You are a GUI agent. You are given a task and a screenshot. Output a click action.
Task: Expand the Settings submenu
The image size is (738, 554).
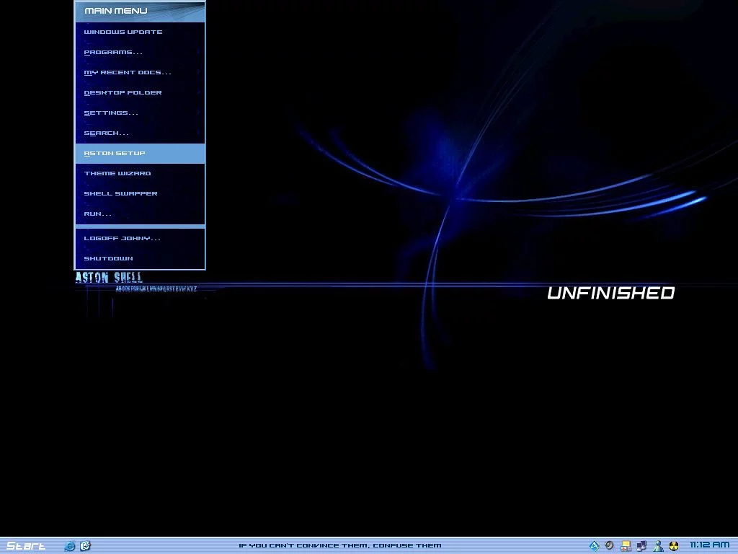click(x=111, y=113)
